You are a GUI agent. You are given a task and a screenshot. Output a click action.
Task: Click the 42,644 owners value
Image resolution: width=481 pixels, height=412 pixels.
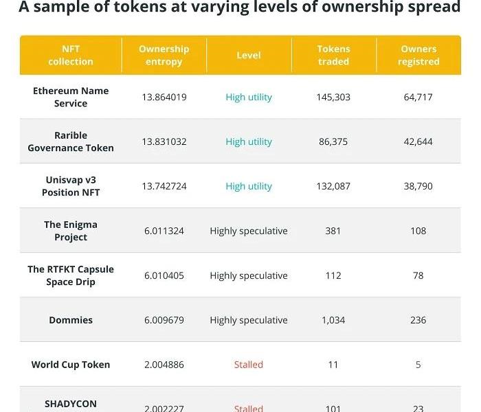point(418,141)
